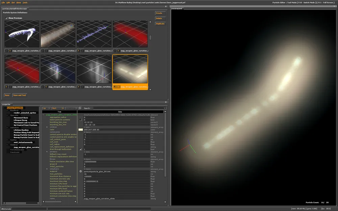Click the scroll-down arrow in the definitions browser

click(x=150, y=90)
